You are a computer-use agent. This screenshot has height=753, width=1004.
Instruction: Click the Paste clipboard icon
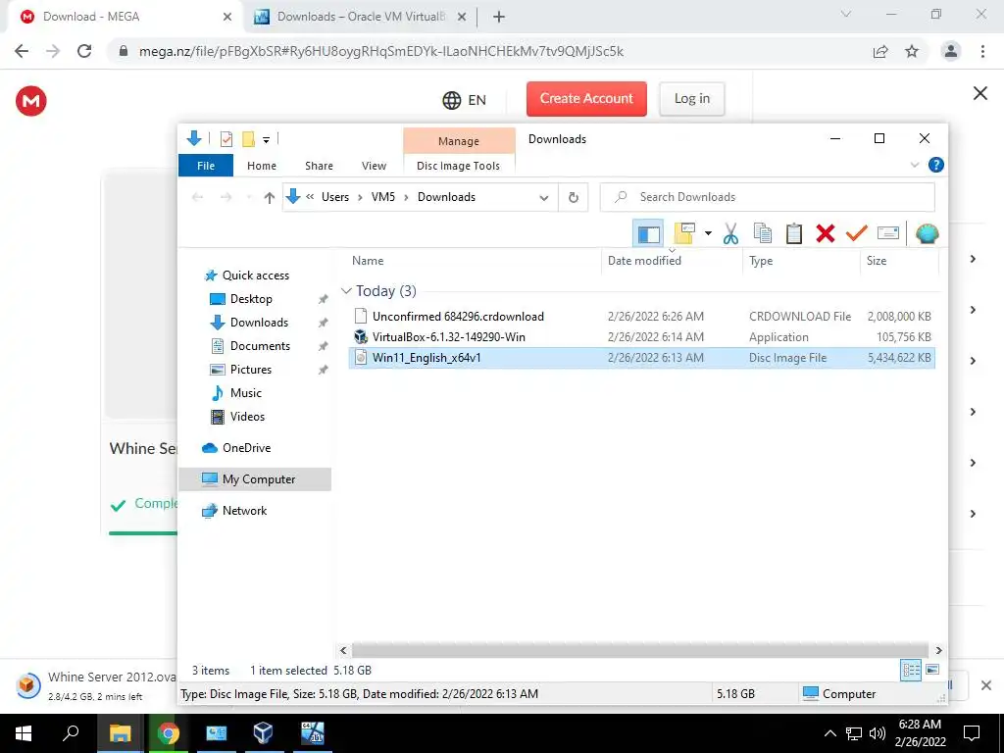tap(794, 233)
